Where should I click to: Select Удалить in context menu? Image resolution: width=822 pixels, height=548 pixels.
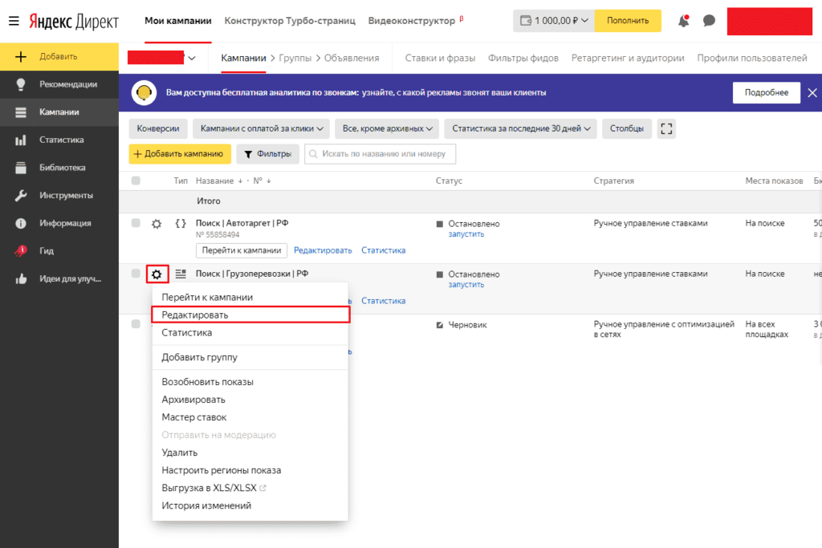coord(250,453)
